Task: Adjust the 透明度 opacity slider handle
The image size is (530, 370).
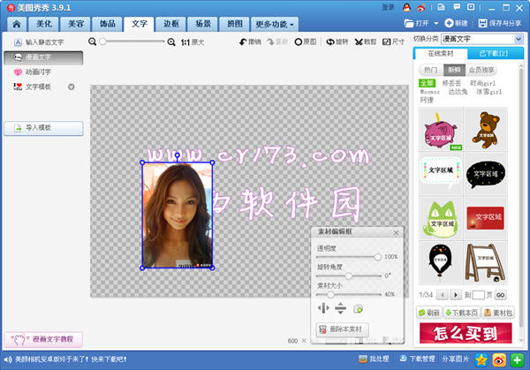Action: click(377, 257)
